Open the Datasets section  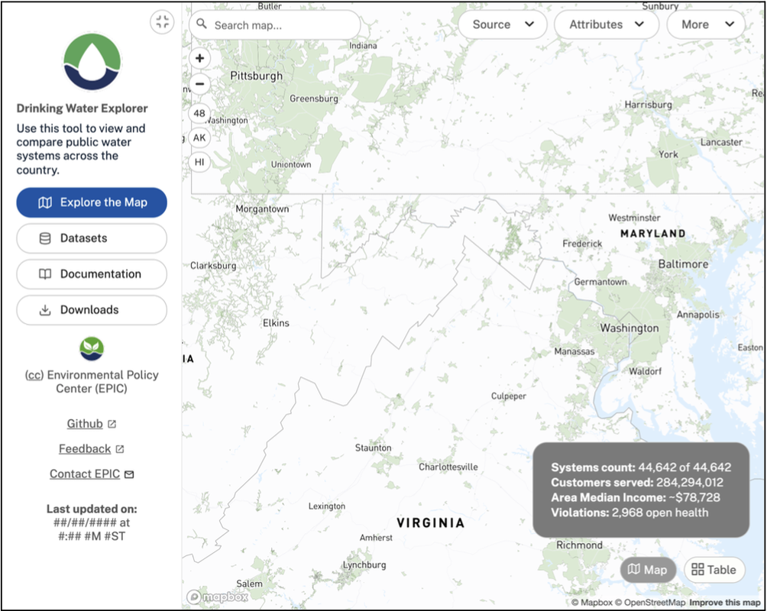[x=92, y=238]
